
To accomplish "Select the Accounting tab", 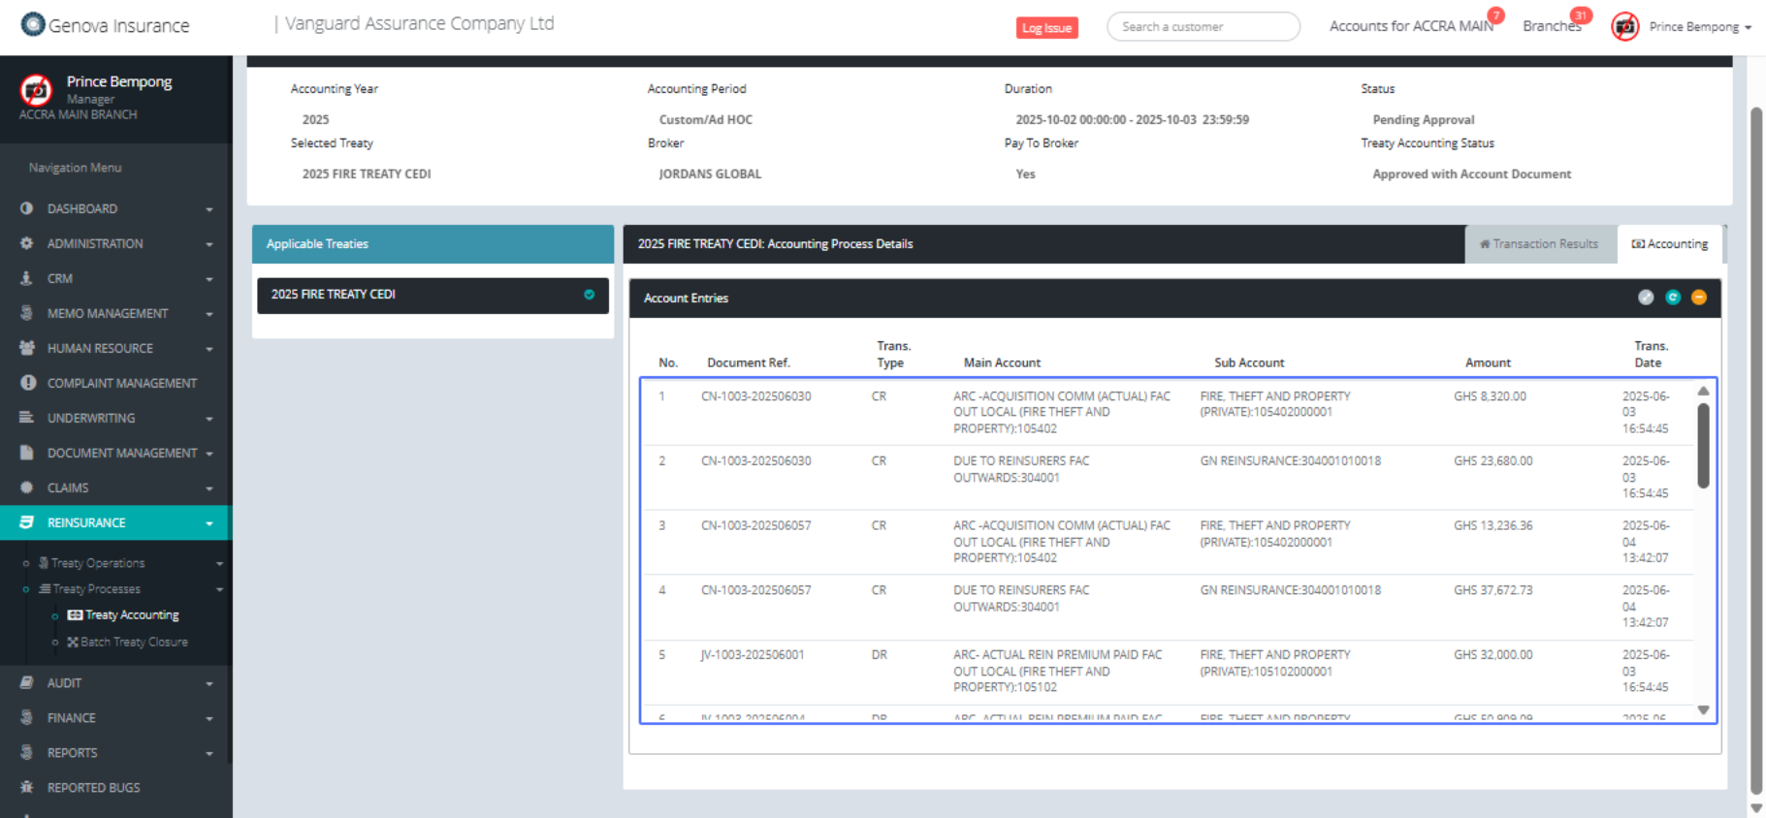I will pyautogui.click(x=1669, y=244).
